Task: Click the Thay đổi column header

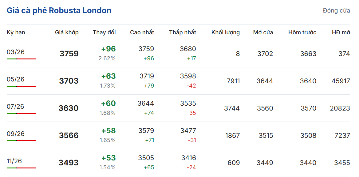Action: (104, 32)
